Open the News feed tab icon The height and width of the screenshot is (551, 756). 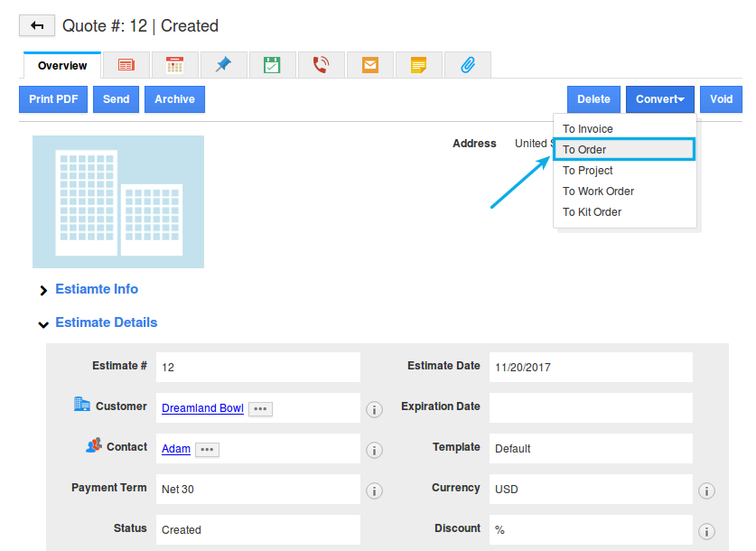[x=126, y=65]
